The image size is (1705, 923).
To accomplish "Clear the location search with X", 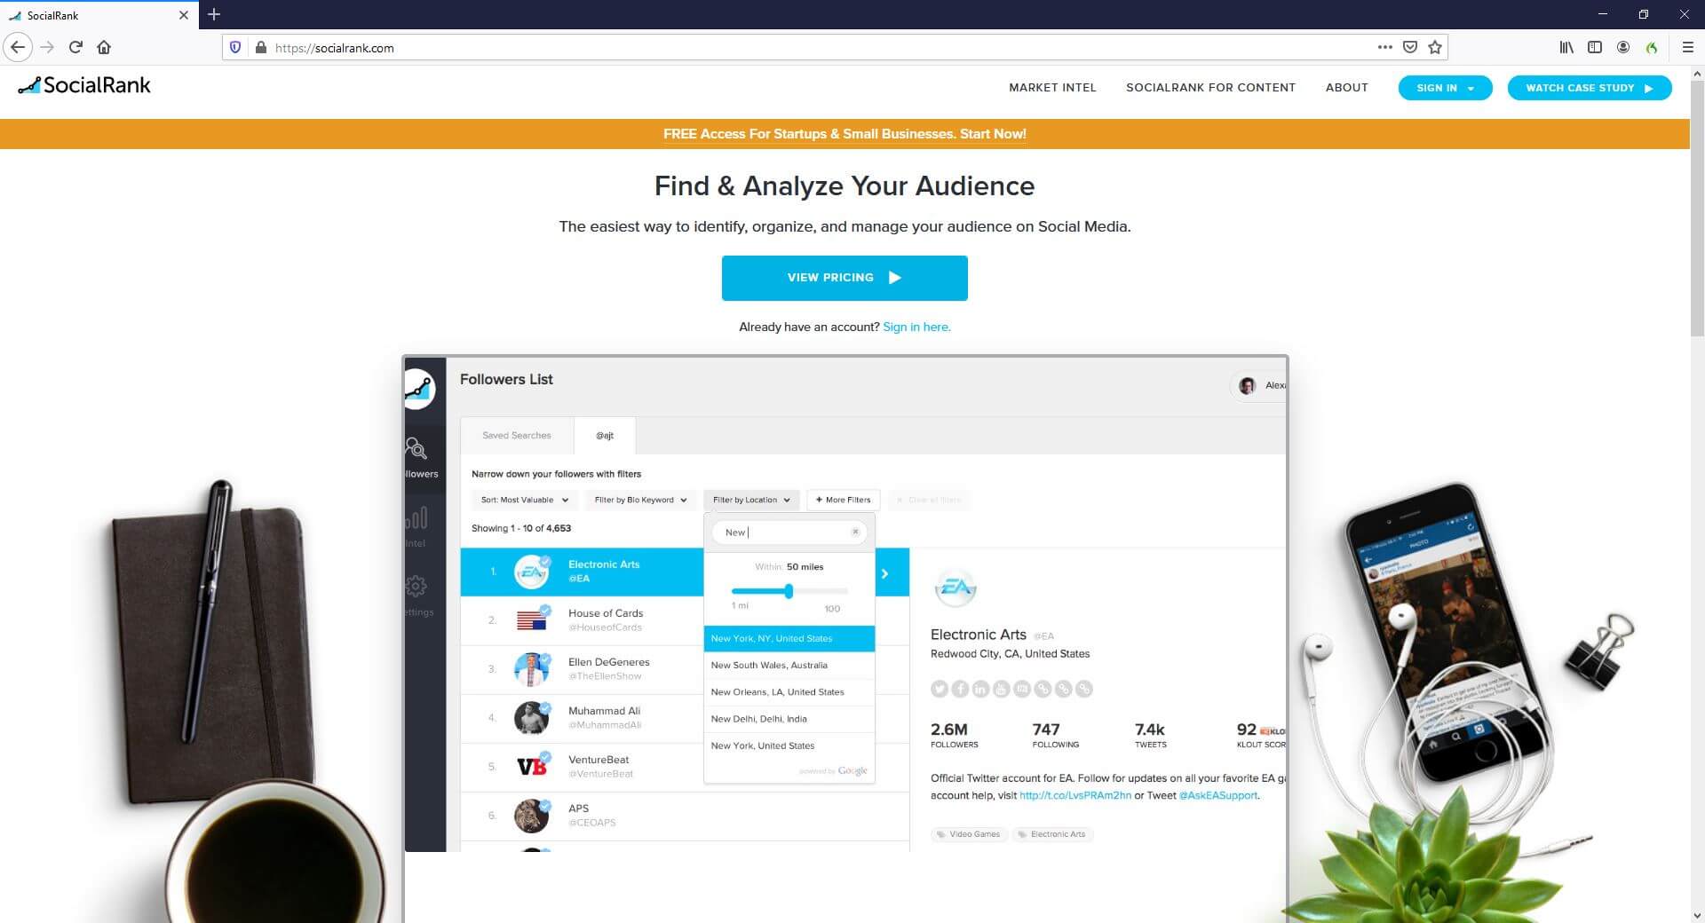I will [x=855, y=532].
